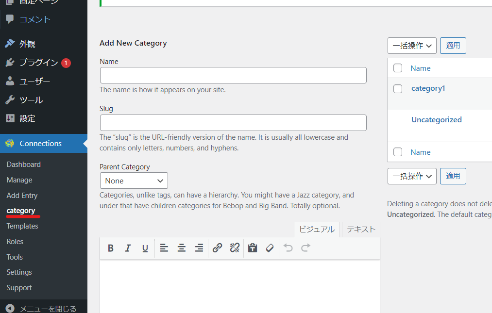
Task: Open the category1 link in the table
Action: coord(428,88)
